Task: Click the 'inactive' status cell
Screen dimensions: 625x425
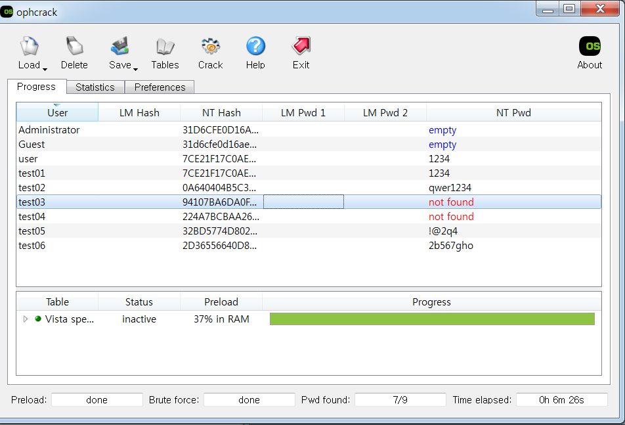Action: 139,319
